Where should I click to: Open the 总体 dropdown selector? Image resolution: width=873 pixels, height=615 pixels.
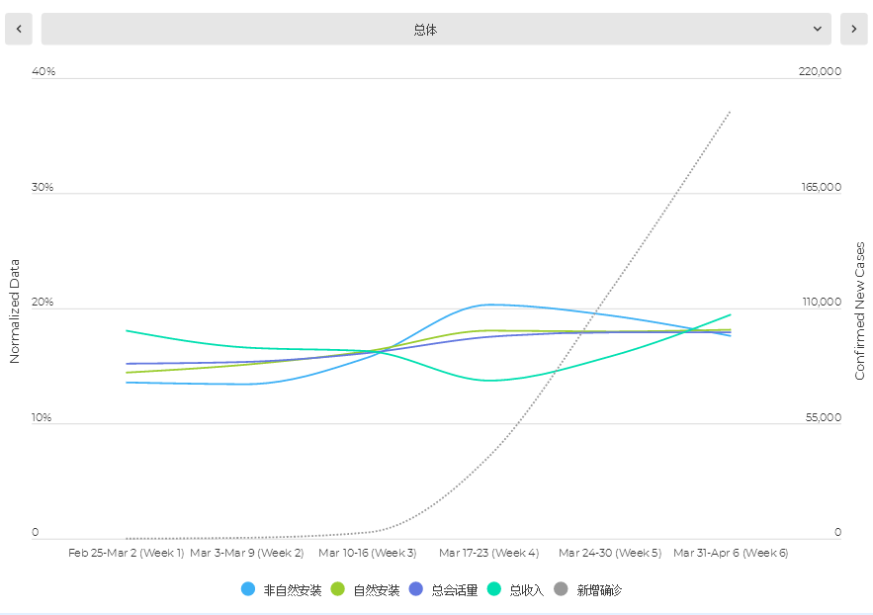click(425, 30)
